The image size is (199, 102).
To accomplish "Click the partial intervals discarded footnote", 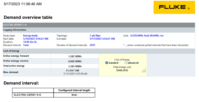I will (x=156, y=45).
